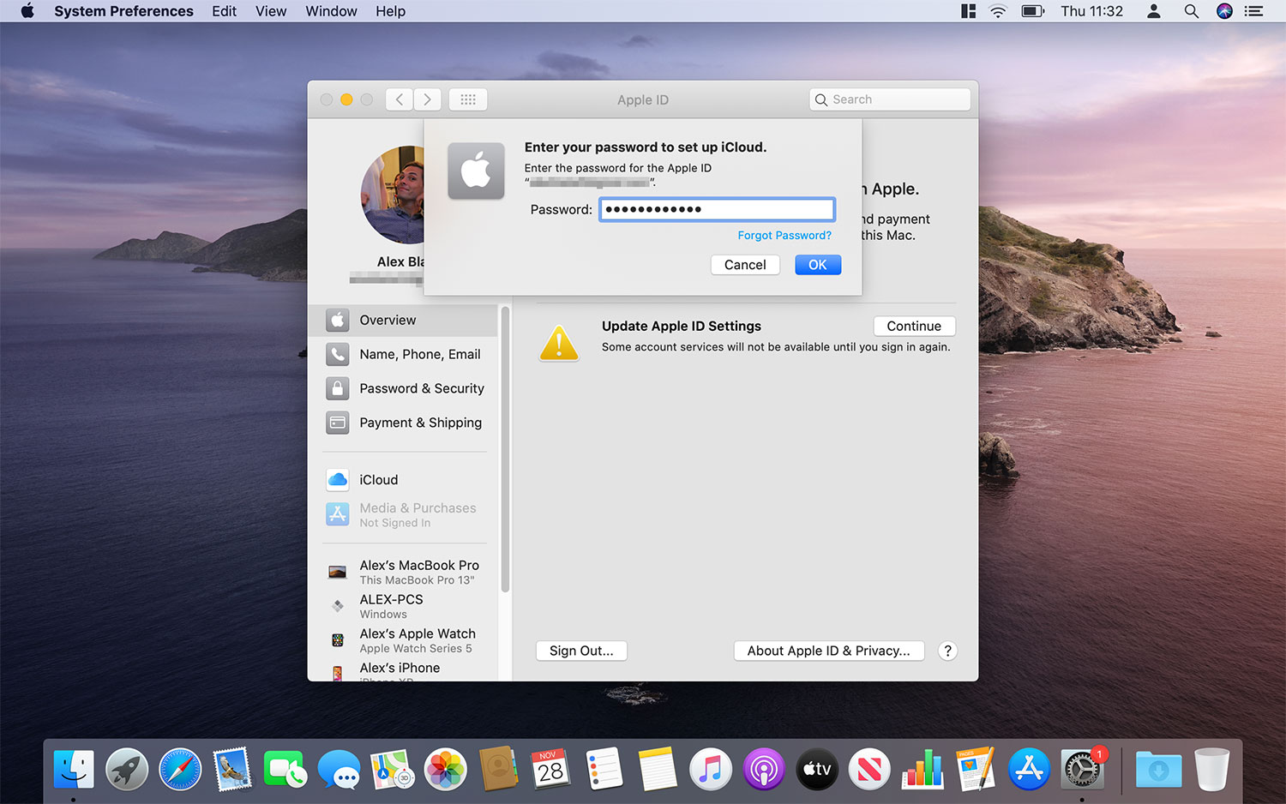
Task: Click the profile photo avatar
Action: (393, 195)
